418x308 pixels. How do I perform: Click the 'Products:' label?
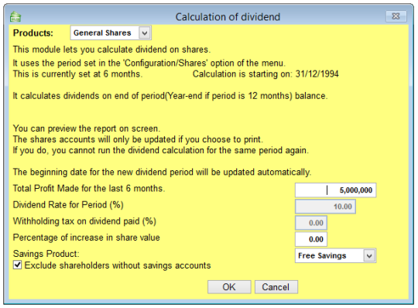pos(33,33)
